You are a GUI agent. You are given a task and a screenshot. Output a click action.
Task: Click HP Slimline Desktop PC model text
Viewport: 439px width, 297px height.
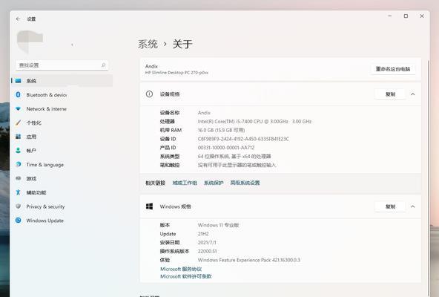pos(176,73)
